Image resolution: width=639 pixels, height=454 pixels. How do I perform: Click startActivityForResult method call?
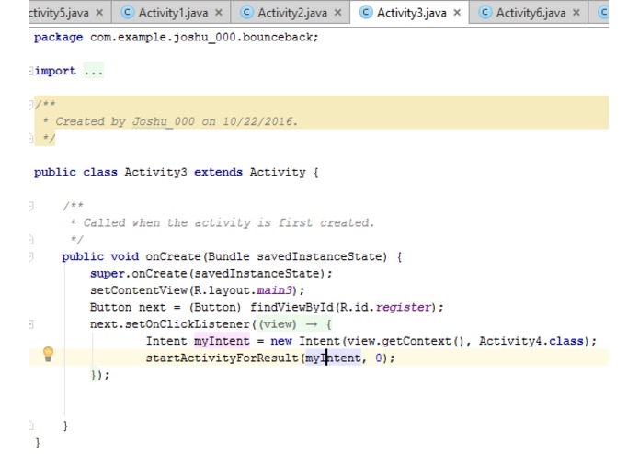pos(223,358)
